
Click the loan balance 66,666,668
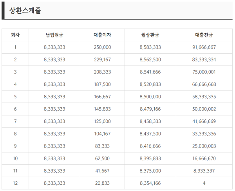tap(204, 84)
